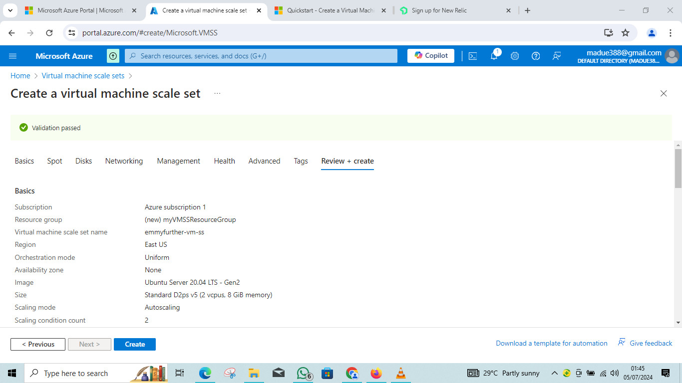The image size is (682, 383).
Task: Switch to the Tags tab
Action: coord(301,161)
